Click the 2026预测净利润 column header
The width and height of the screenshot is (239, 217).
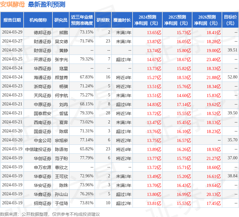207,20
